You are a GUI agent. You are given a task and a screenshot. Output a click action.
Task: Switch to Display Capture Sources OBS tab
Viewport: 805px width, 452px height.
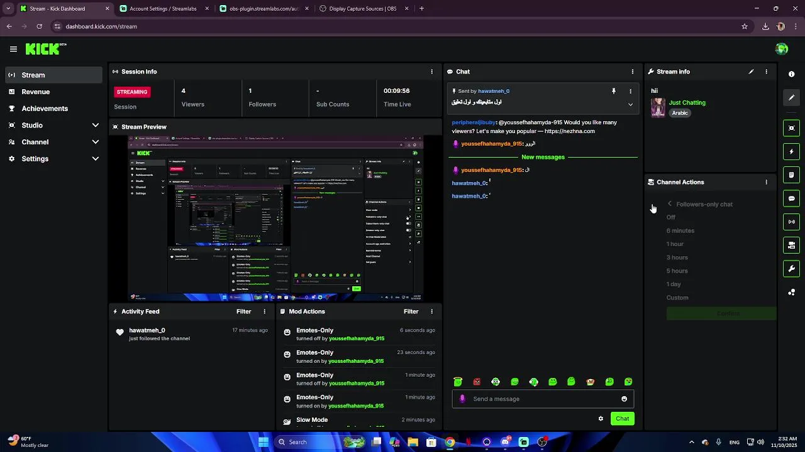[364, 9]
